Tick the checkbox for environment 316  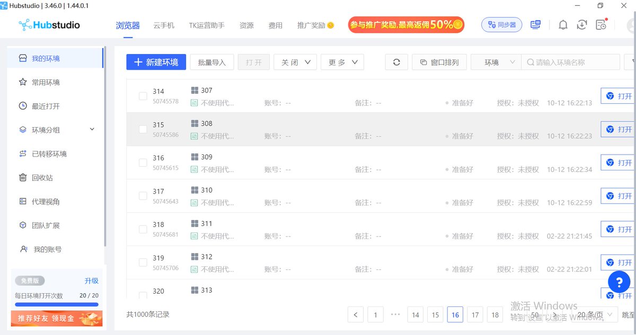[x=143, y=162]
